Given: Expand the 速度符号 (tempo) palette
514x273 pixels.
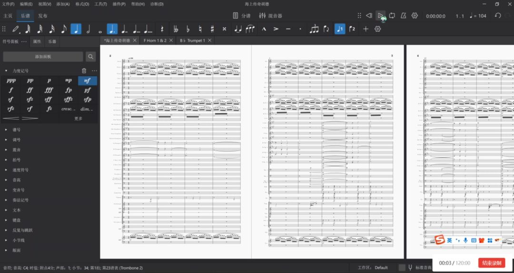Looking at the screenshot, I should tap(20, 170).
